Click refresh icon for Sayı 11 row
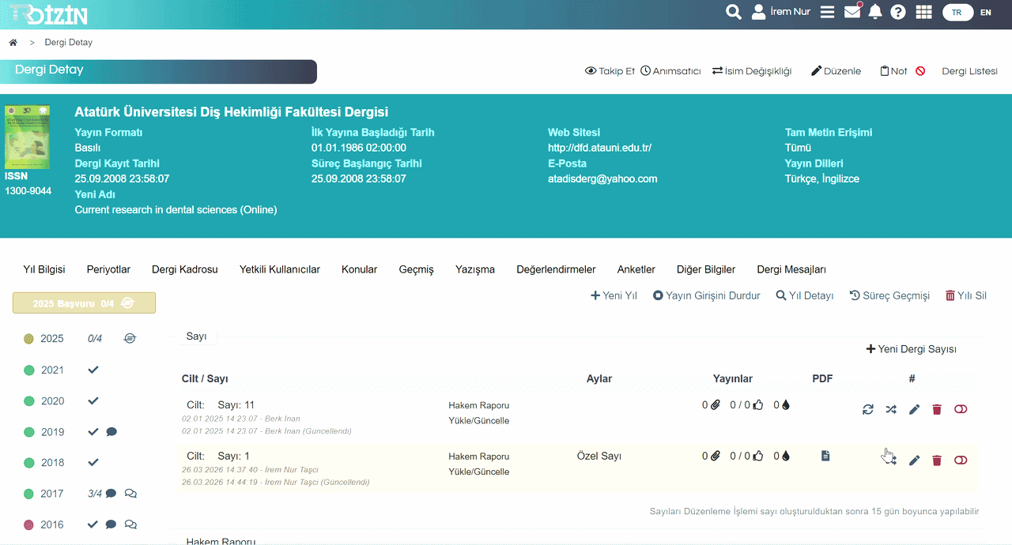The height and width of the screenshot is (545, 1012). click(868, 409)
